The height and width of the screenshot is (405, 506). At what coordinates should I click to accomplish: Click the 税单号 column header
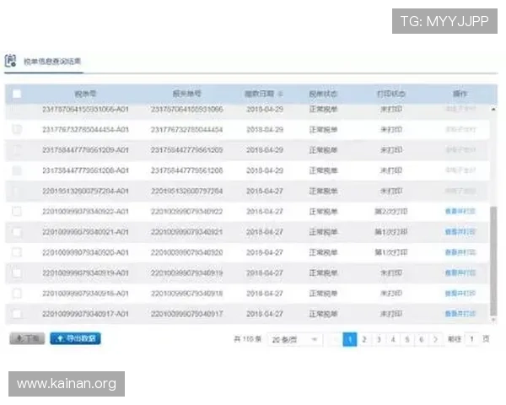coord(85,94)
